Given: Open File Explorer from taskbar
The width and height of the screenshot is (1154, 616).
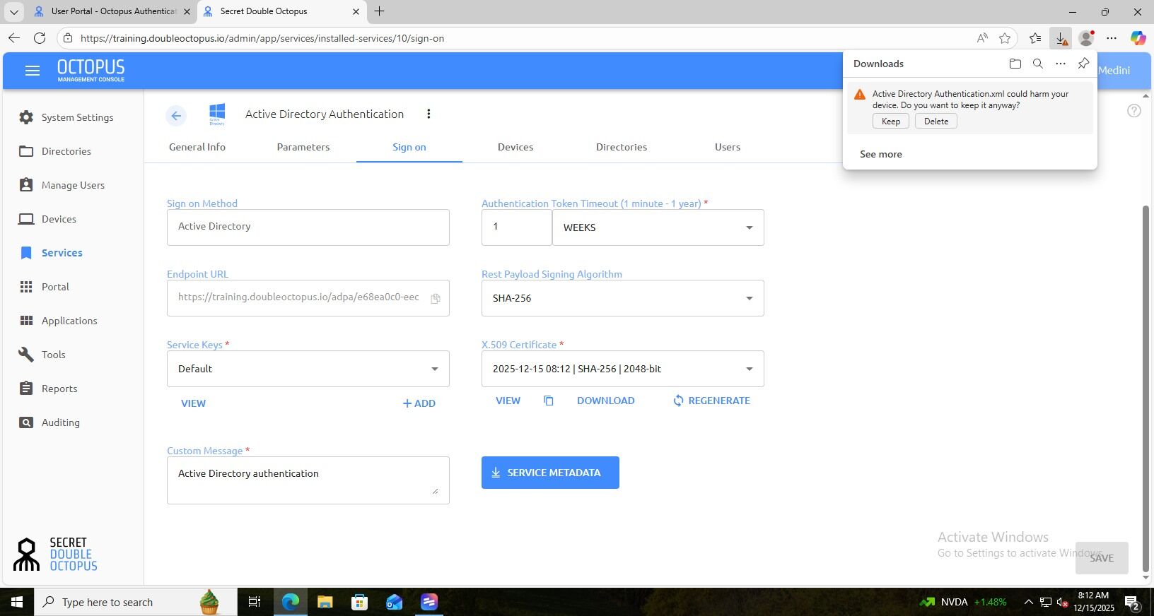Looking at the screenshot, I should 325,602.
